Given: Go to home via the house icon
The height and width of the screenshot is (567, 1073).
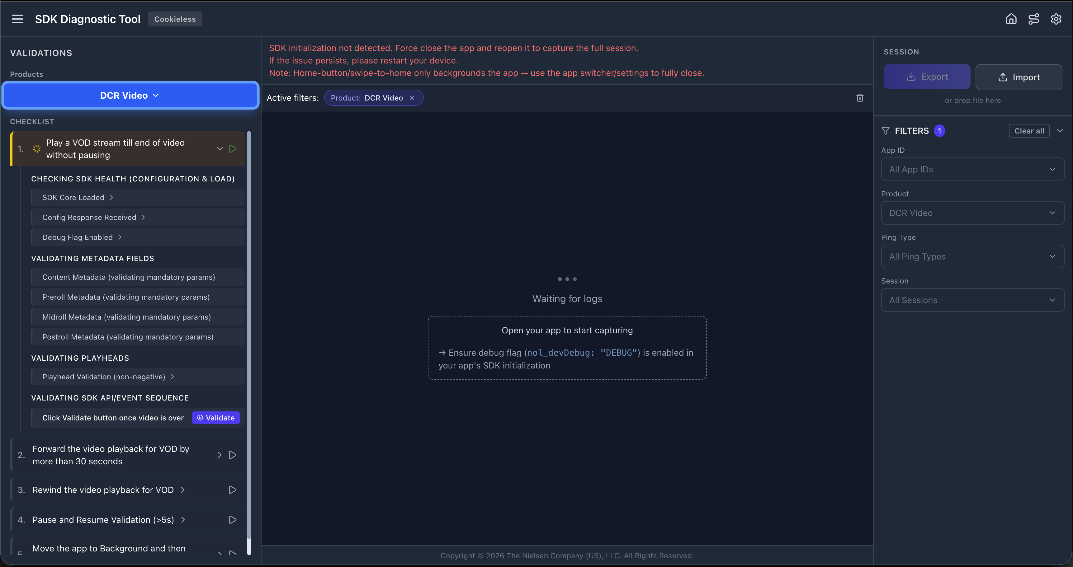Looking at the screenshot, I should [x=1011, y=19].
